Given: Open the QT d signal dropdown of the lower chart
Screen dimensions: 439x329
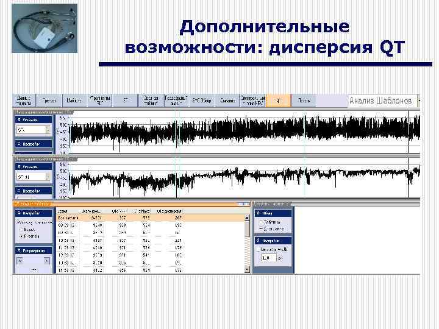Looking at the screenshot, I should (x=48, y=177).
